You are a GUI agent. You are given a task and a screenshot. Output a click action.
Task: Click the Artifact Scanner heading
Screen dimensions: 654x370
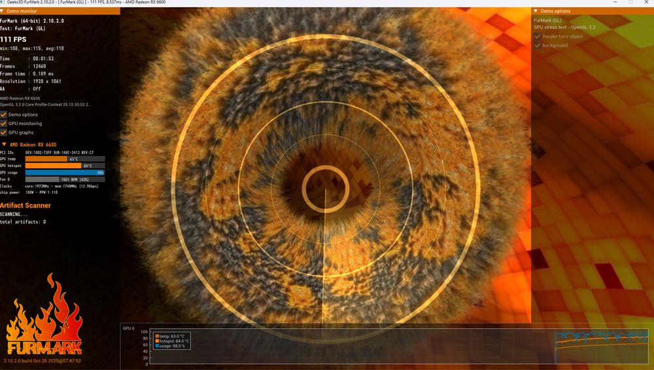tap(26, 206)
